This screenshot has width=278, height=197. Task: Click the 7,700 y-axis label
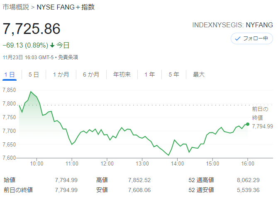(x=9, y=131)
